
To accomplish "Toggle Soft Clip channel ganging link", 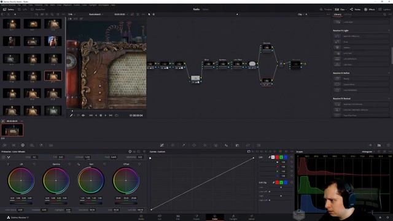I will 273,182.
